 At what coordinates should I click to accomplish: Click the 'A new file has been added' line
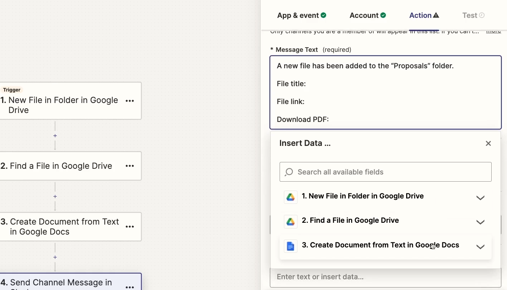[365, 66]
